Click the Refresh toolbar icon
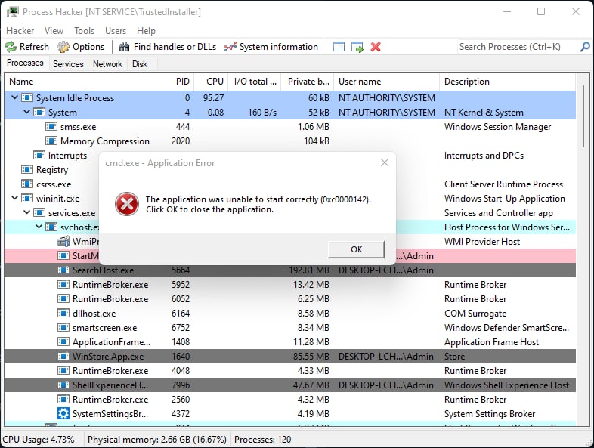594x448 pixels. pyautogui.click(x=11, y=47)
